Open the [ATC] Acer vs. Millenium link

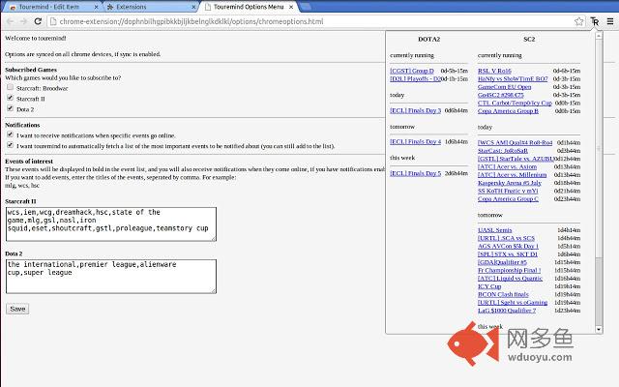click(512, 174)
